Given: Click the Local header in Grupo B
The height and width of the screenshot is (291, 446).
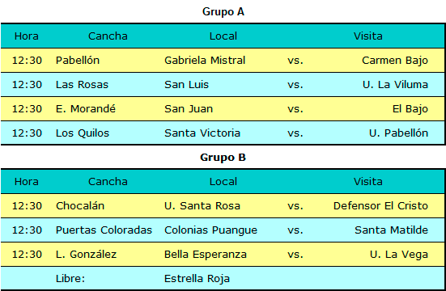Looking at the screenshot, I should tap(223, 182).
